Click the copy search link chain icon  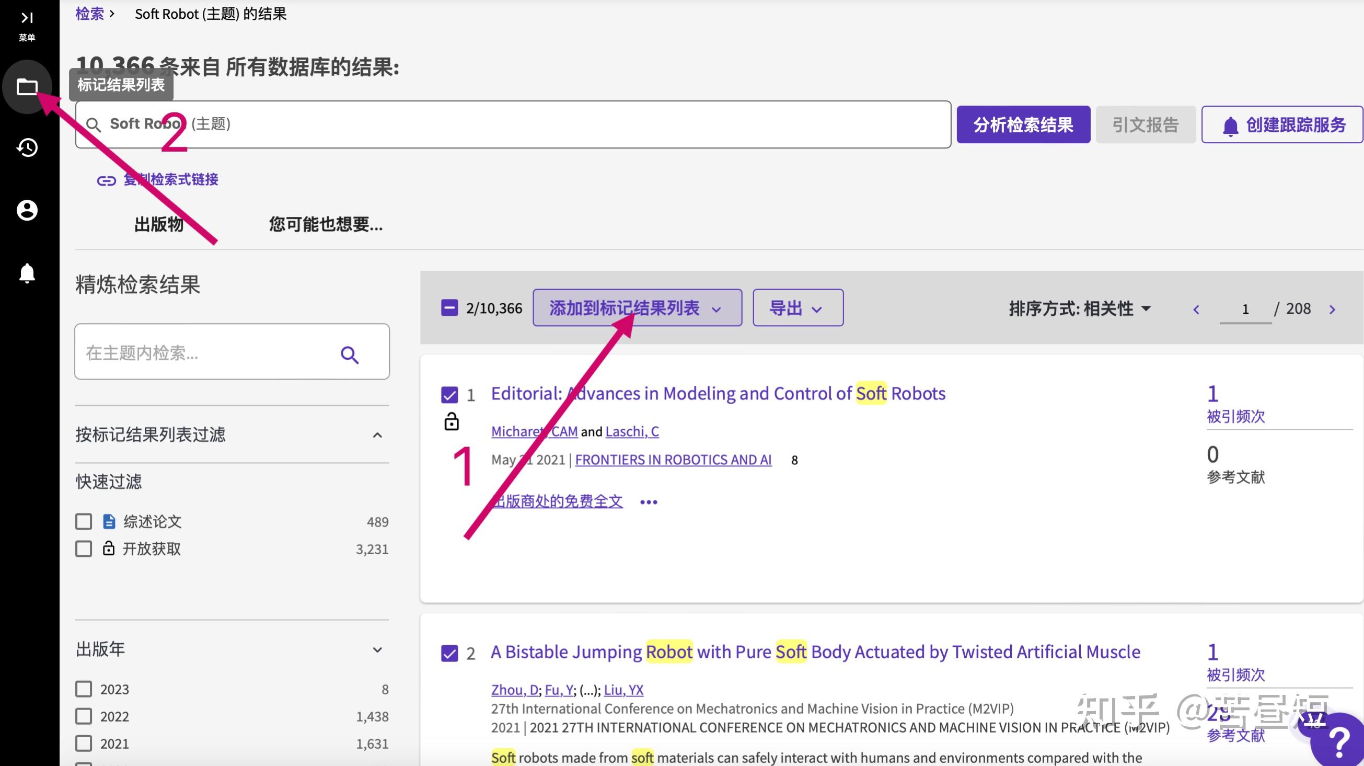[x=106, y=180]
